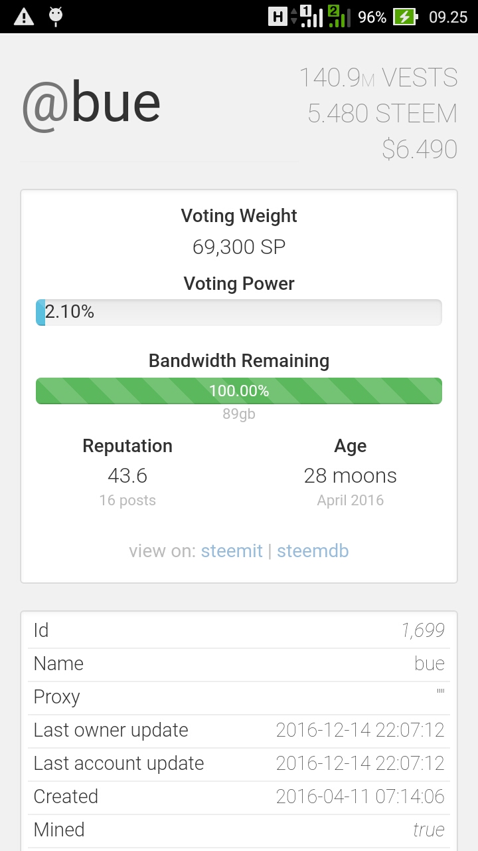Viewport: 478px width, 851px height.
Task: Click the Bandwidth Remaining green bar
Action: tap(239, 391)
